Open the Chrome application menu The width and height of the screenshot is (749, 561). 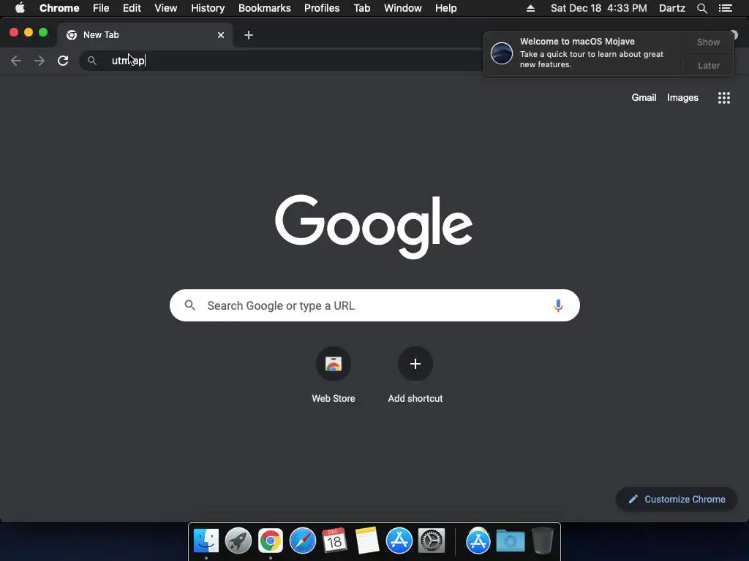tap(59, 8)
